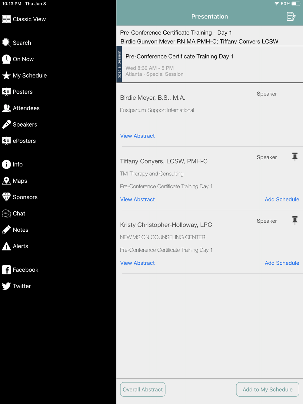The height and width of the screenshot is (404, 303).
Task: Tap the ePosters board icon
Action: (6, 141)
